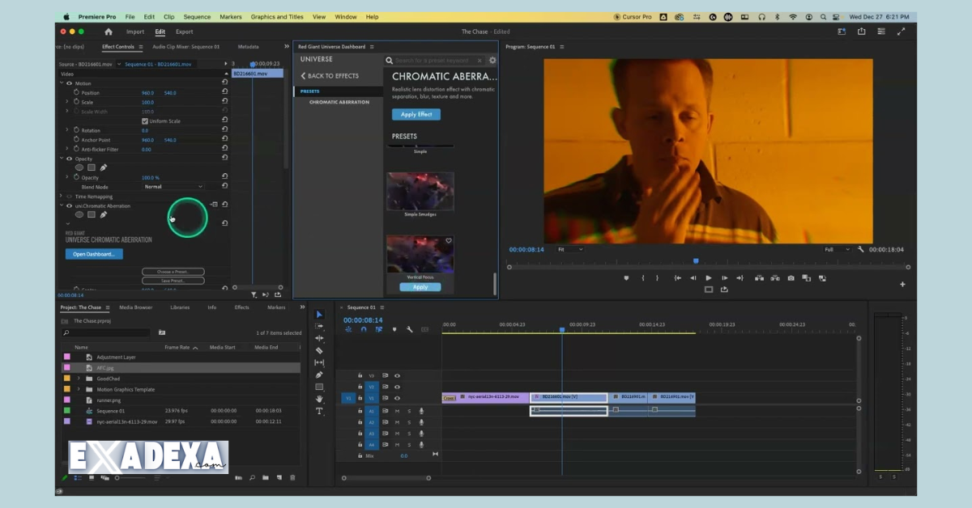Reset the Position parameter
The width and height of the screenshot is (972, 508).
click(224, 93)
